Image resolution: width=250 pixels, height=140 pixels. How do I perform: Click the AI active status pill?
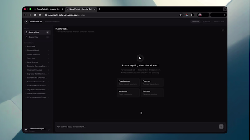[195, 21]
